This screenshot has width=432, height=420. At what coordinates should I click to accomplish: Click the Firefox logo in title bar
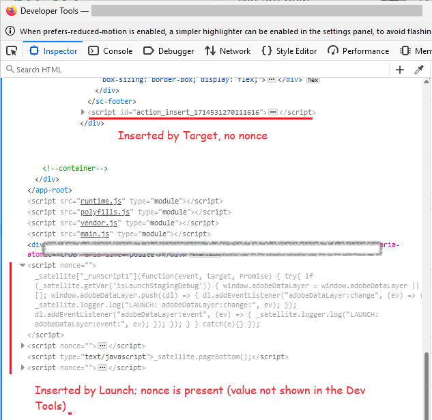click(11, 11)
